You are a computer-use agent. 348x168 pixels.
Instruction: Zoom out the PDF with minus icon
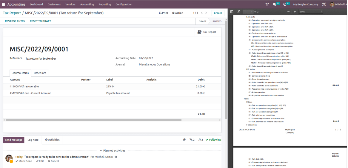tap(288, 12)
